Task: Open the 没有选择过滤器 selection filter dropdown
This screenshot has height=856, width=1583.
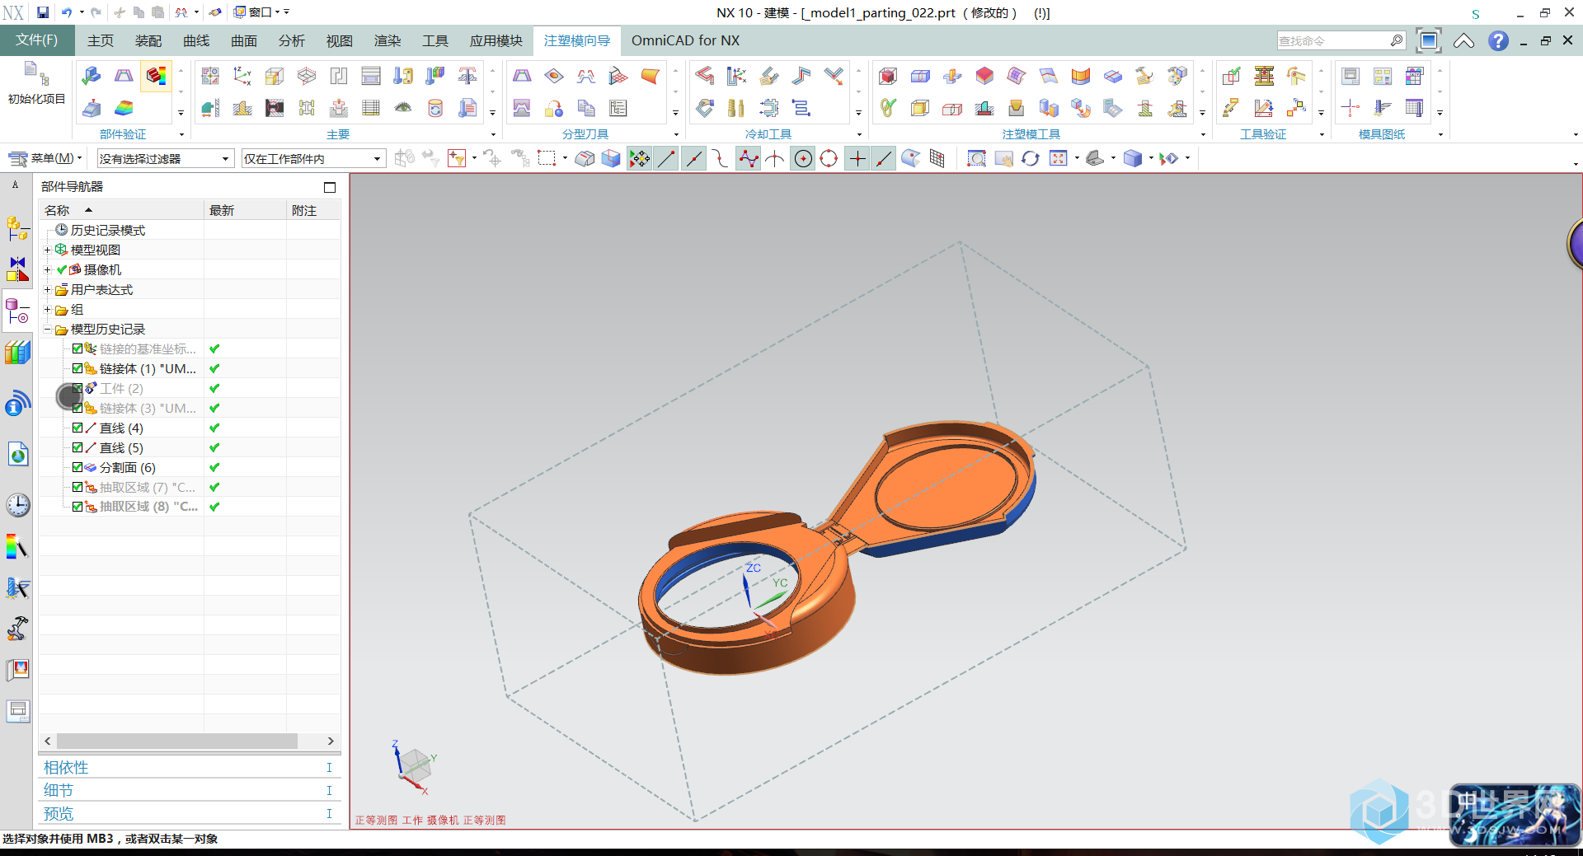Action: 165,158
